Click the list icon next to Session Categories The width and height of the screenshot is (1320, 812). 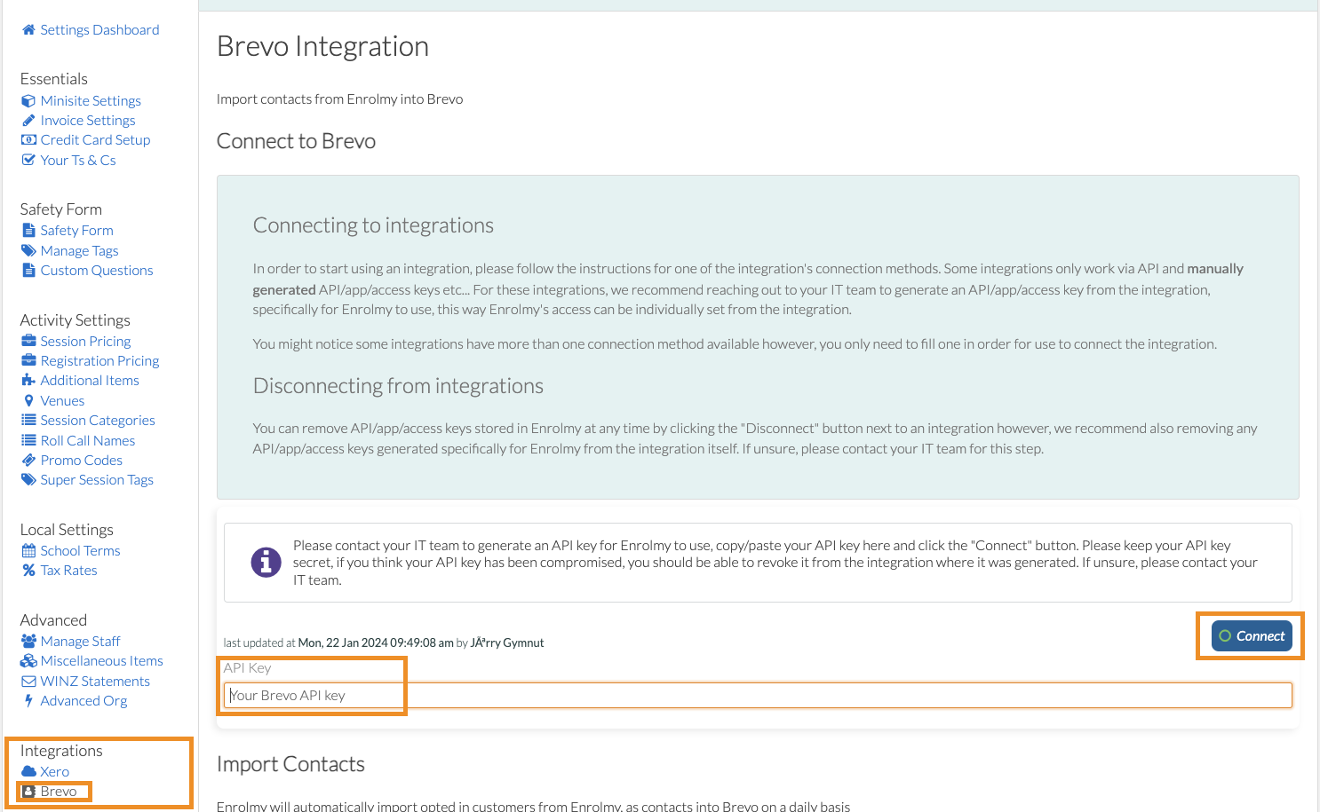(x=28, y=421)
